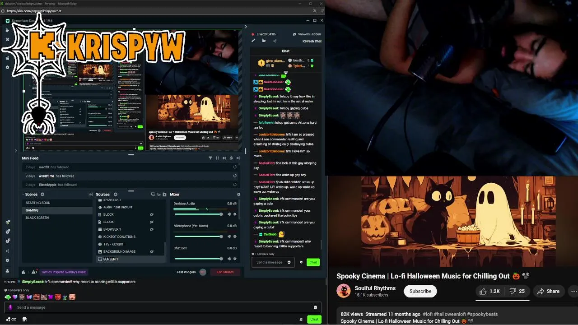Open emote picker in Streamlabs chat box

click(289, 262)
